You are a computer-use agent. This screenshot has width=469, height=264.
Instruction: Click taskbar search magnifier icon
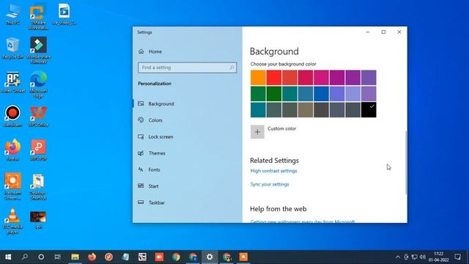point(25,257)
